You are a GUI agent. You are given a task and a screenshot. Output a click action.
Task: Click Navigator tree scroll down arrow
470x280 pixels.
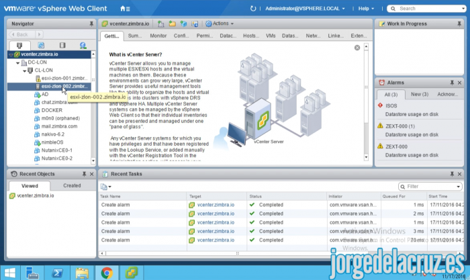[93, 160]
